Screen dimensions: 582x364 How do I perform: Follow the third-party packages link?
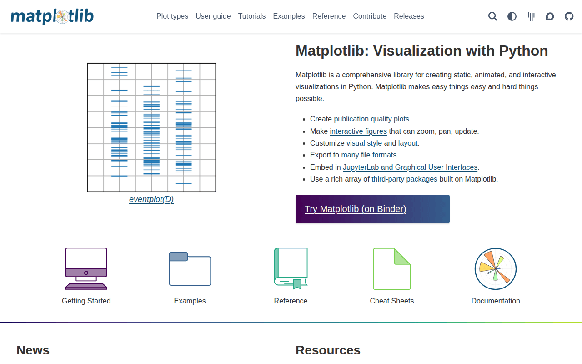[404, 179]
